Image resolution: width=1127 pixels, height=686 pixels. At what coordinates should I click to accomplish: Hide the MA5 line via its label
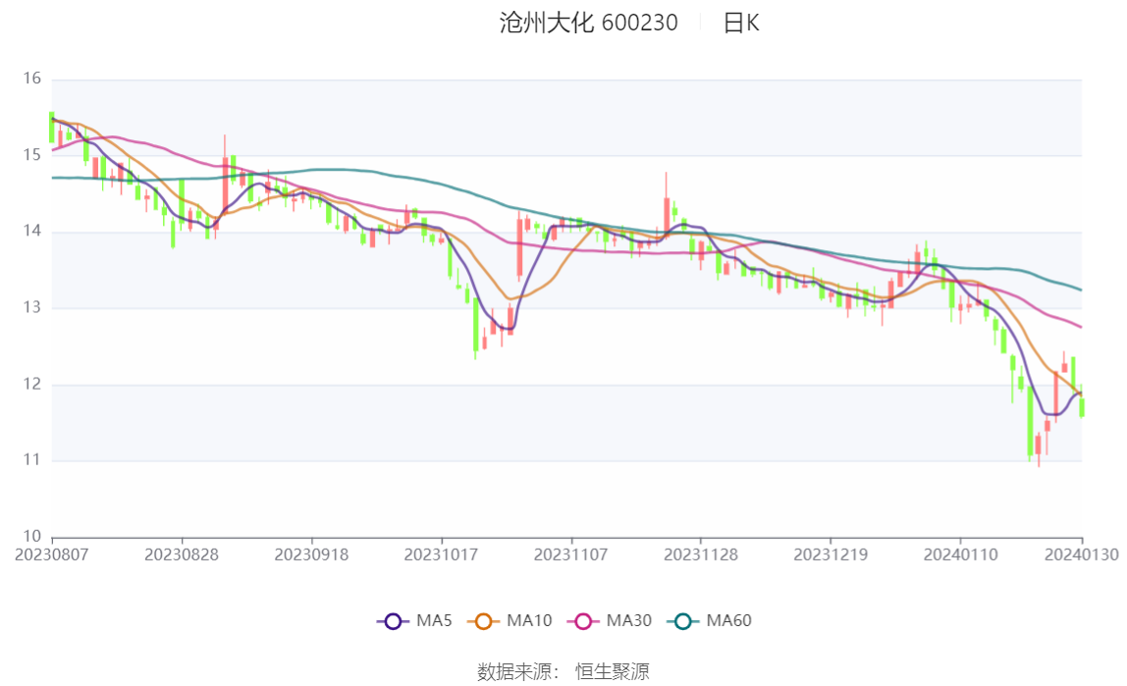click(434, 620)
